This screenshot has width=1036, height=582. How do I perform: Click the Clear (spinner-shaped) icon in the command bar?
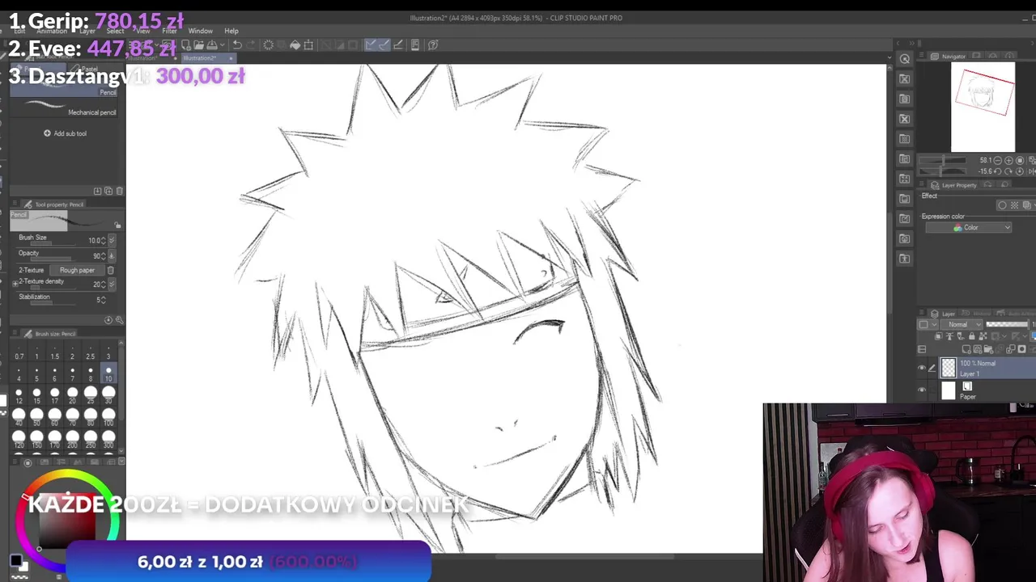point(269,45)
